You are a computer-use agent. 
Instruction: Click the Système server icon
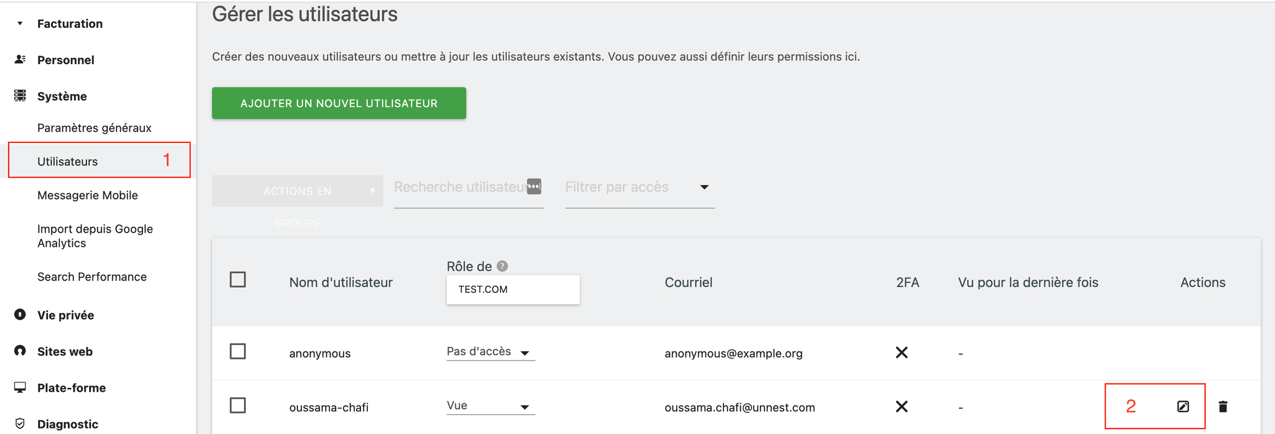pos(20,96)
